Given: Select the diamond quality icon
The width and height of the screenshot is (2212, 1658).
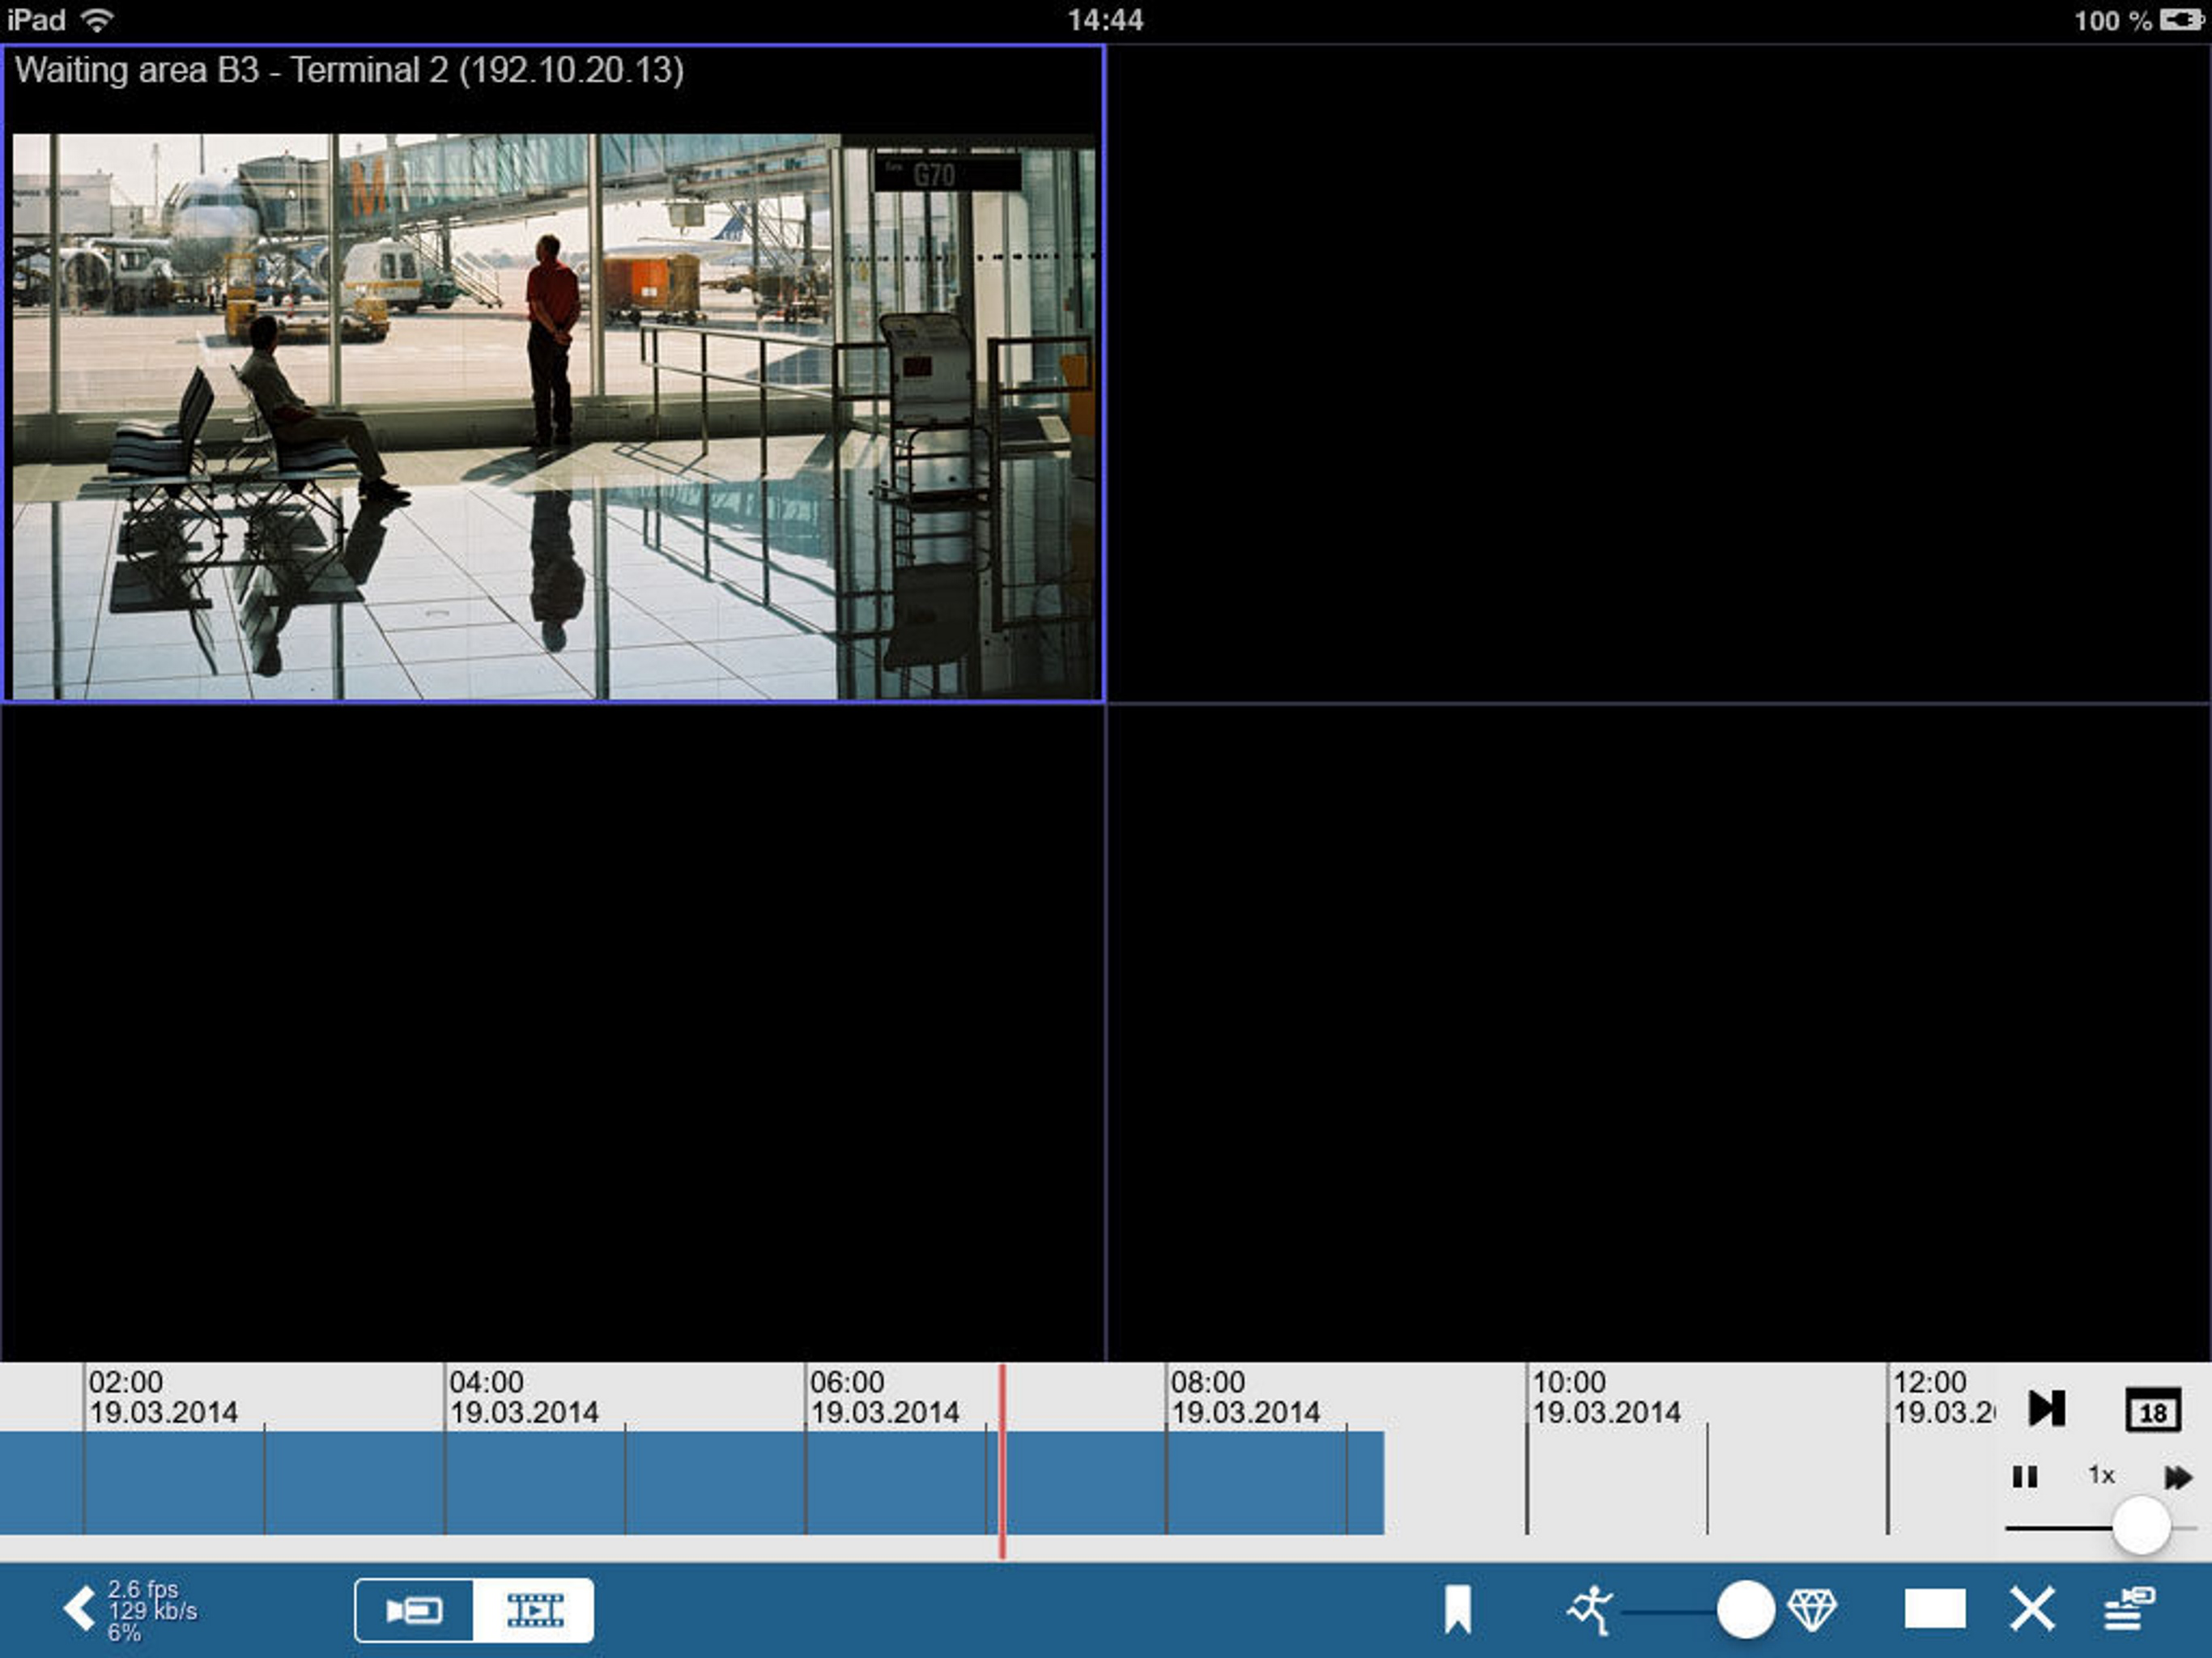Looking at the screenshot, I should 1811,1610.
